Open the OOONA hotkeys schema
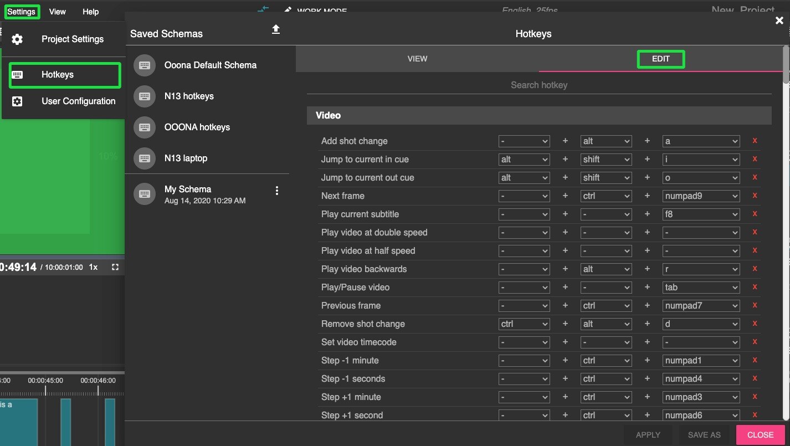 [197, 127]
